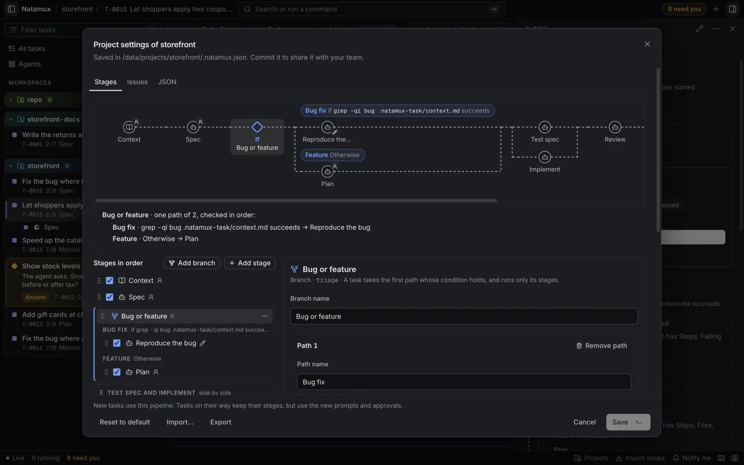Viewport: 744px width, 465px height.
Task: Toggle the Plan stage checkbox
Action: point(117,372)
